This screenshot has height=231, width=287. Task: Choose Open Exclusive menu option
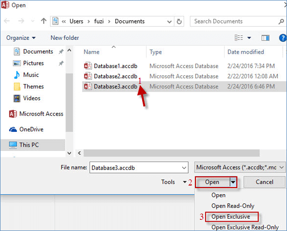click(231, 217)
